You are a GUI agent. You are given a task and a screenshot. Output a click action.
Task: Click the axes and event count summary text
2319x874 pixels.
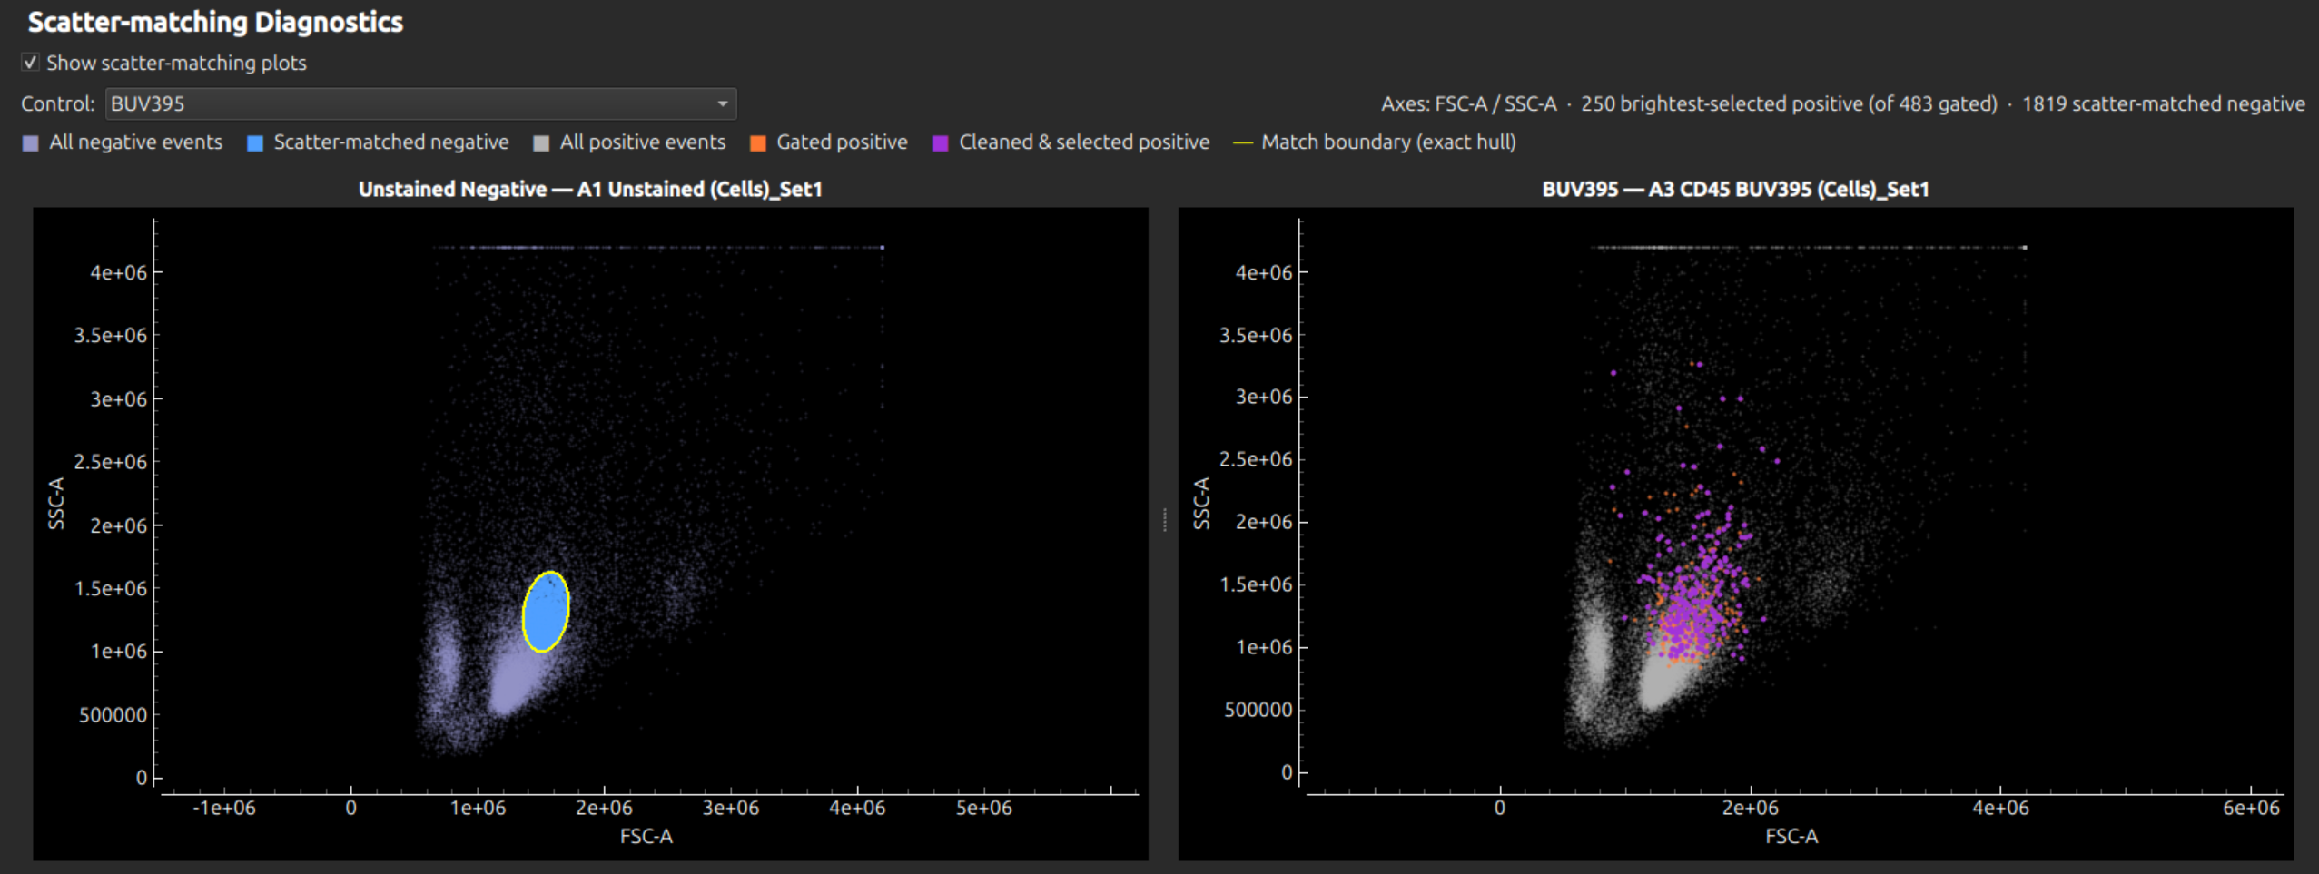1842,103
